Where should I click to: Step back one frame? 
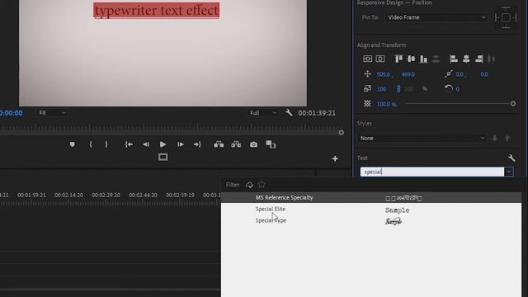coord(146,144)
